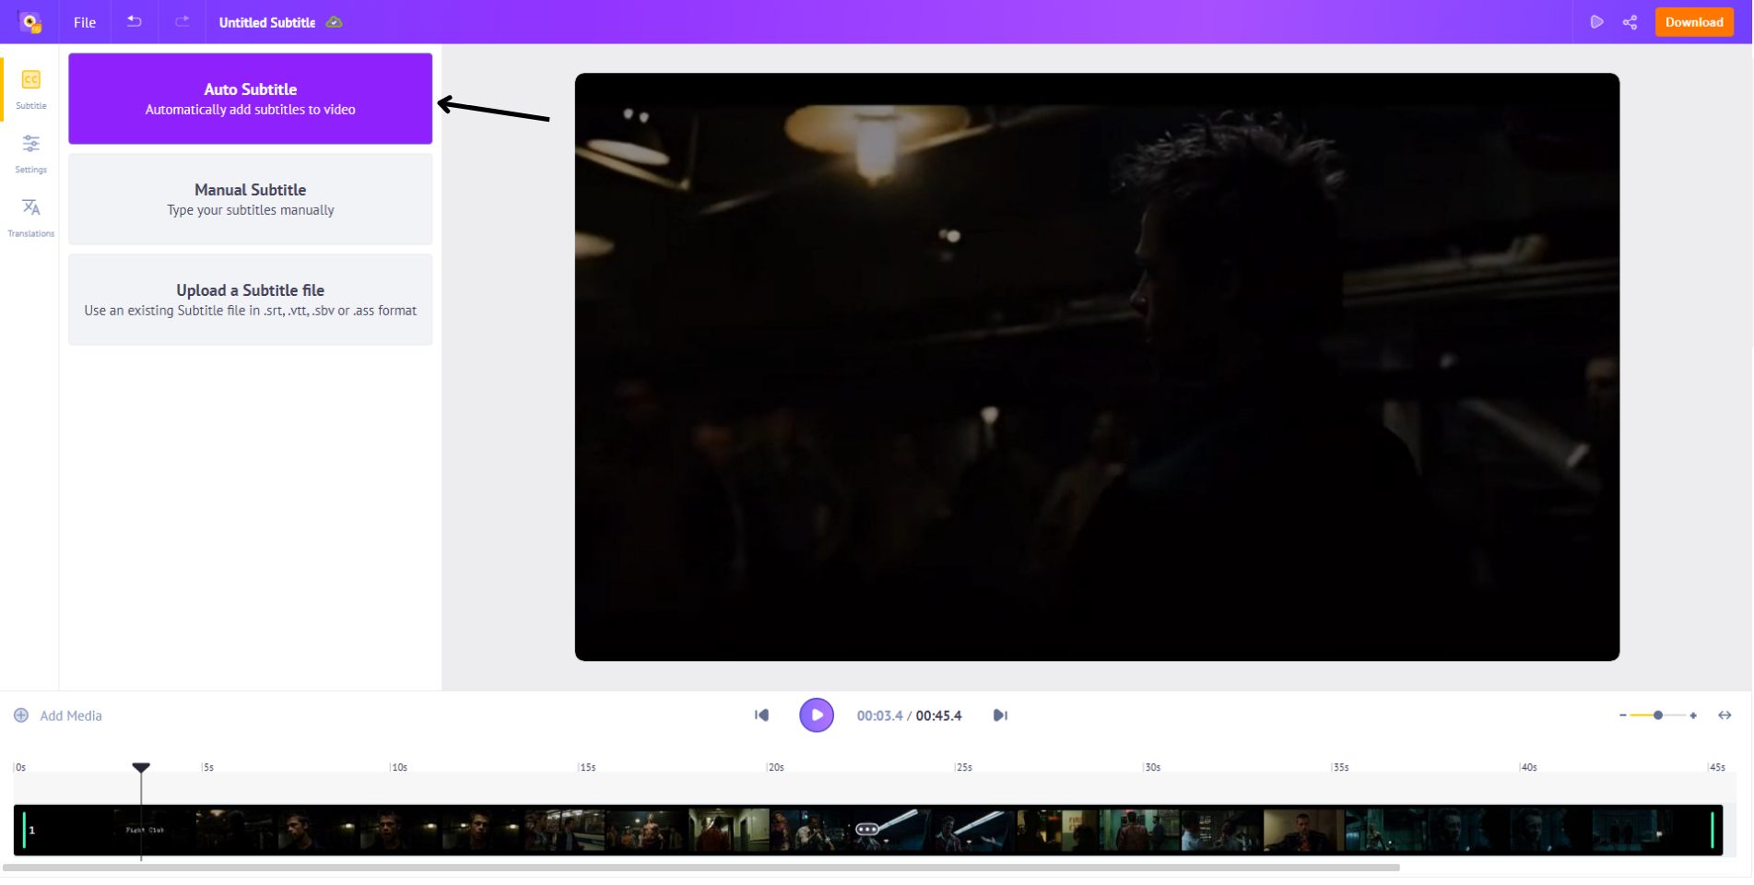This screenshot has width=1754, height=885.
Task: Skip to the start of video
Action: pos(761,715)
